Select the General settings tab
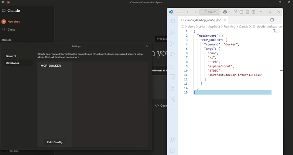The image size is (293, 155). point(18,56)
